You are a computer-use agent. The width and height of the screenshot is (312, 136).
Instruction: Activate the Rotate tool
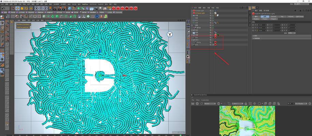pos(26,8)
